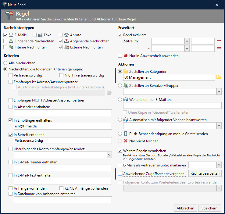225x214 pixels.
Task: Click the Weiterleiten per E-Mail an field
Action: (x=172, y=105)
